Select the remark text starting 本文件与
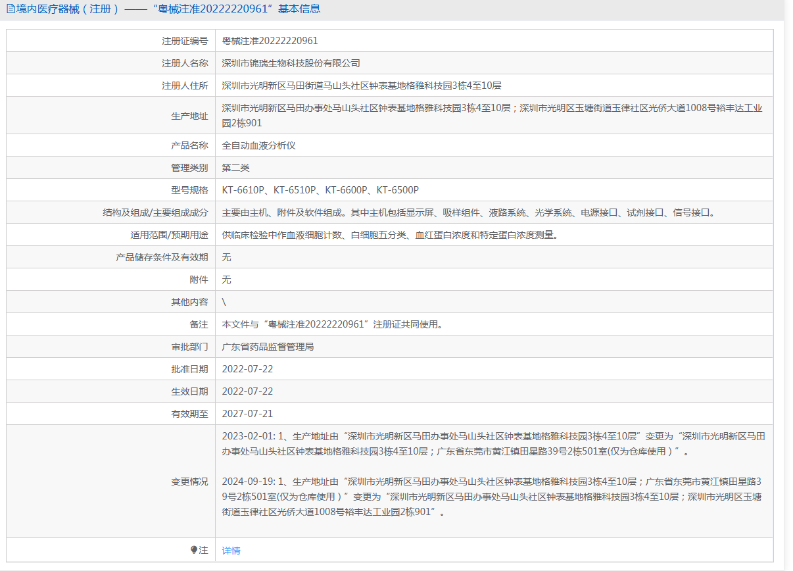 332,324
